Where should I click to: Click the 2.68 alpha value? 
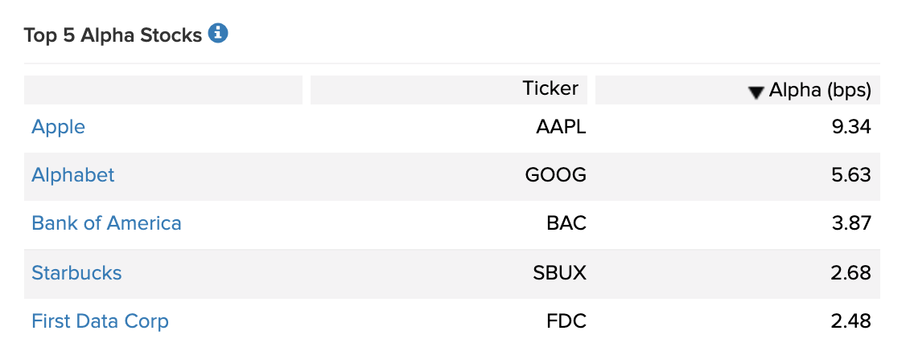(x=850, y=272)
